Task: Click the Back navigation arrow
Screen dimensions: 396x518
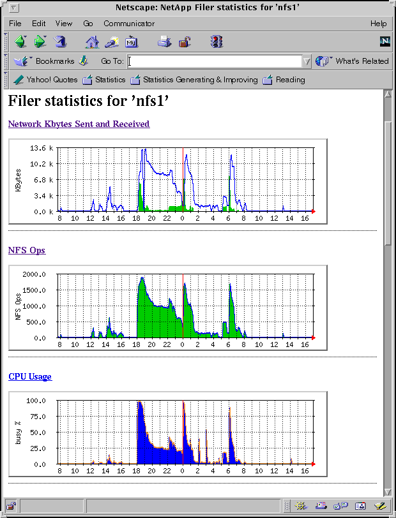Action: click(20, 42)
